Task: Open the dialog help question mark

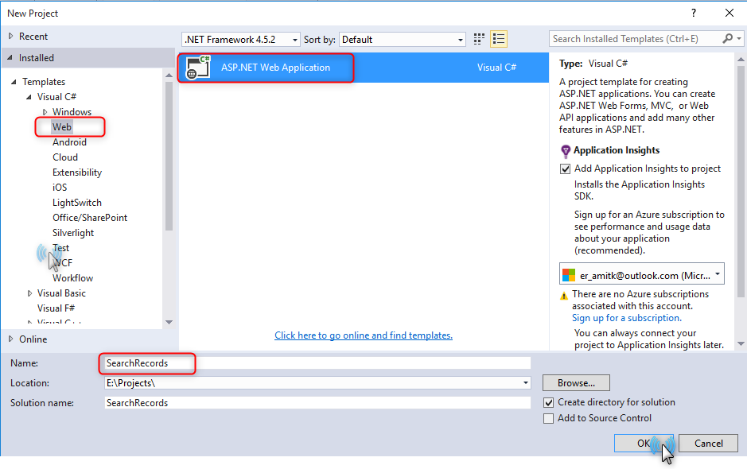Action: coord(694,13)
